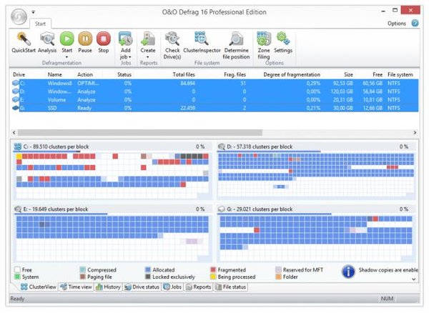This screenshot has height=313, width=429.
Task: Select the Windows8 drive name cell
Action: point(59,83)
